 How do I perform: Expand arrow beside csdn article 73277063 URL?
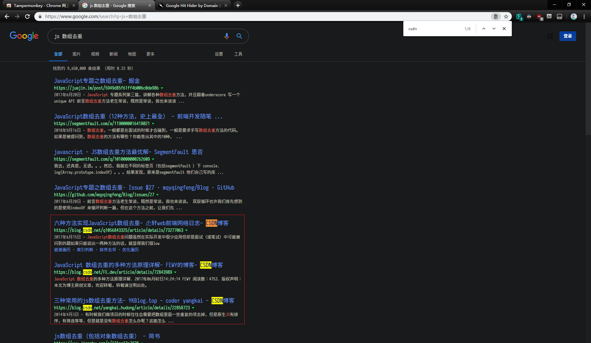coord(186,230)
